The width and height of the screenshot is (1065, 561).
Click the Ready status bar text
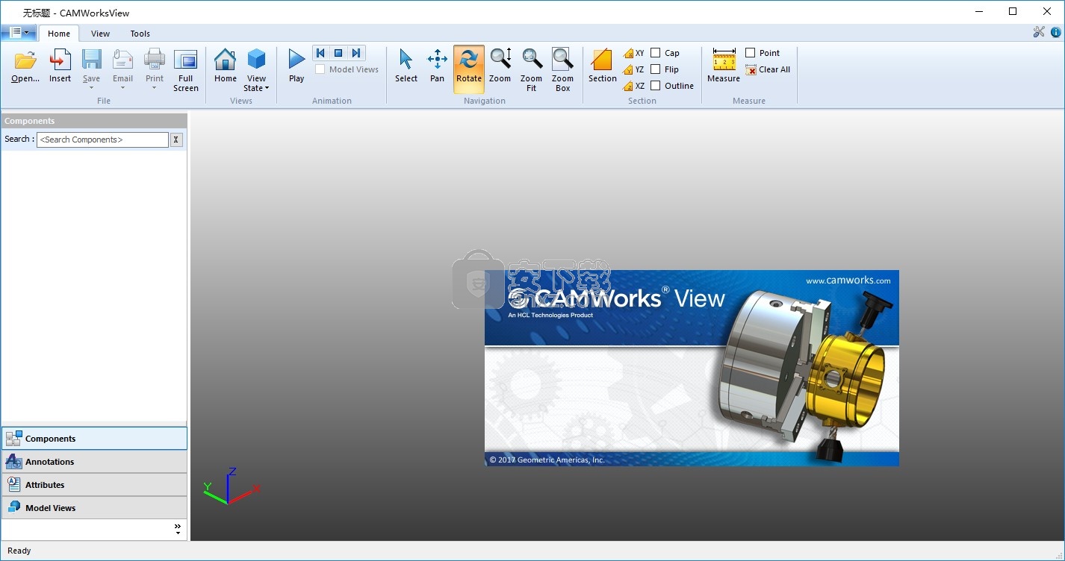19,551
